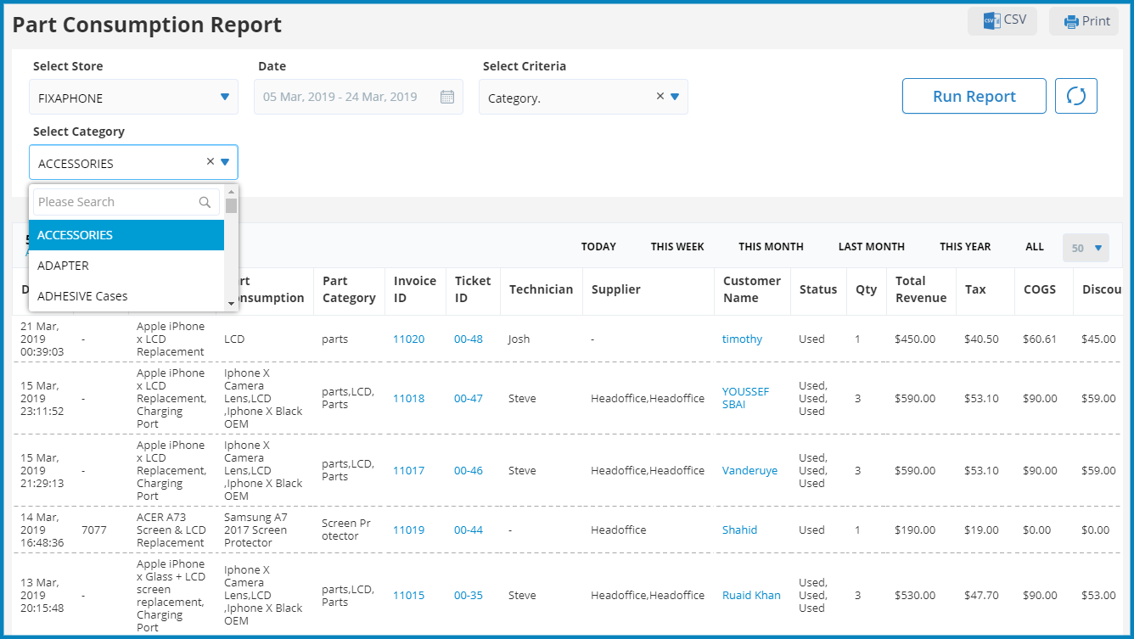
Task: Click the $530.00 total revenue cell
Action: 915,595
